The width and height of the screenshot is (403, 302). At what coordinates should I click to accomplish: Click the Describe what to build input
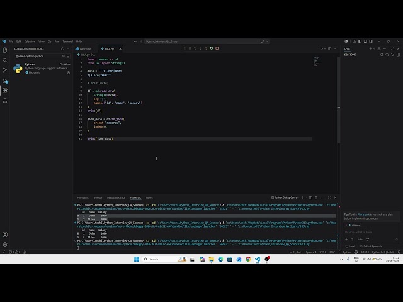[372, 232]
